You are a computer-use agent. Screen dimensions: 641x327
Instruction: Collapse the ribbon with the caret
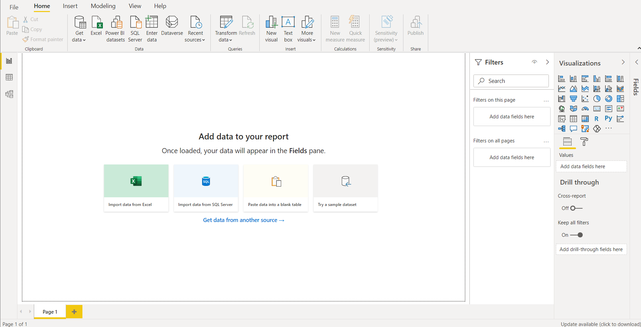(639, 48)
